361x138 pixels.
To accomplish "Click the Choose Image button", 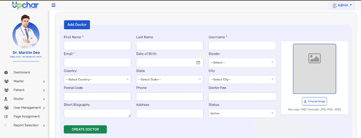I will coord(314,101).
